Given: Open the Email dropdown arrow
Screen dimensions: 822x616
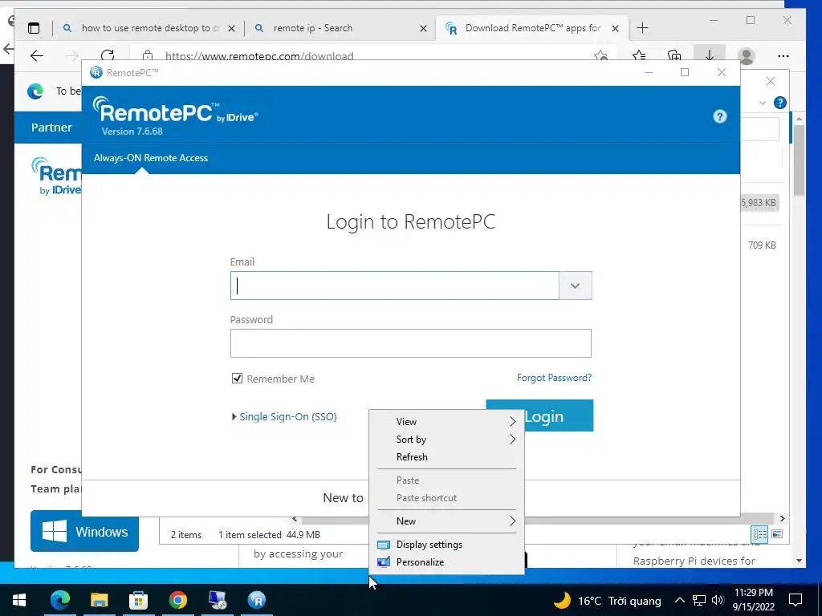Looking at the screenshot, I should tap(575, 286).
